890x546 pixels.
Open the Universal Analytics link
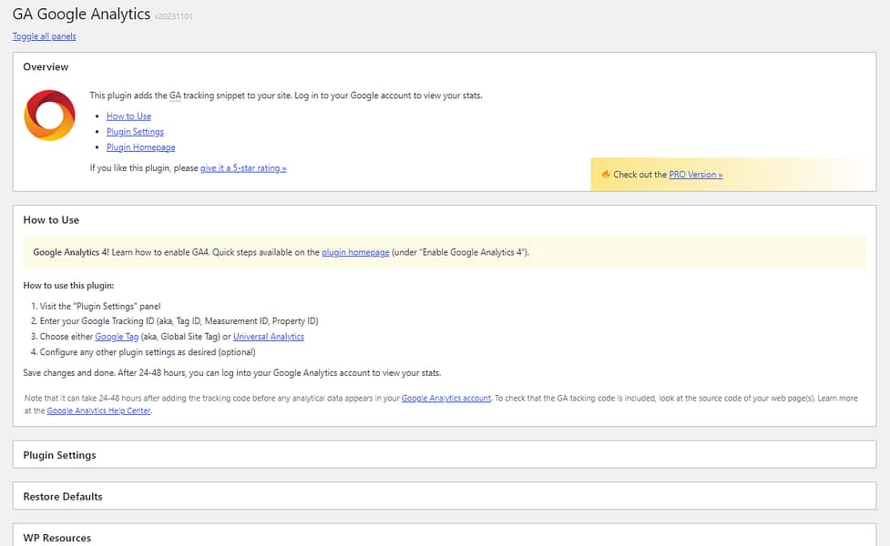point(269,337)
